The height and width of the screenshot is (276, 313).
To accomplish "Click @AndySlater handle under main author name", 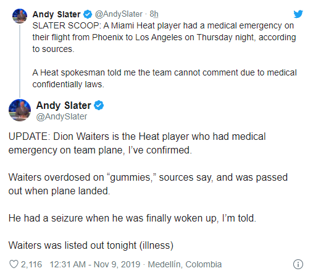I will tap(62, 116).
